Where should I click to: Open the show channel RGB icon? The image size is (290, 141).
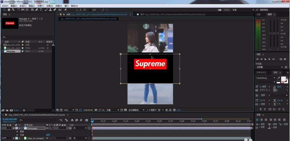point(104,110)
